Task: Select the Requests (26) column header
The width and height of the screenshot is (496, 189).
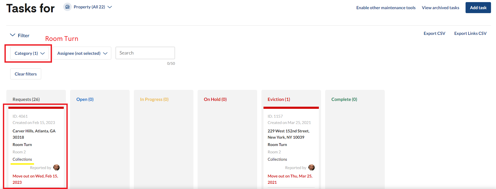Action: (26, 99)
